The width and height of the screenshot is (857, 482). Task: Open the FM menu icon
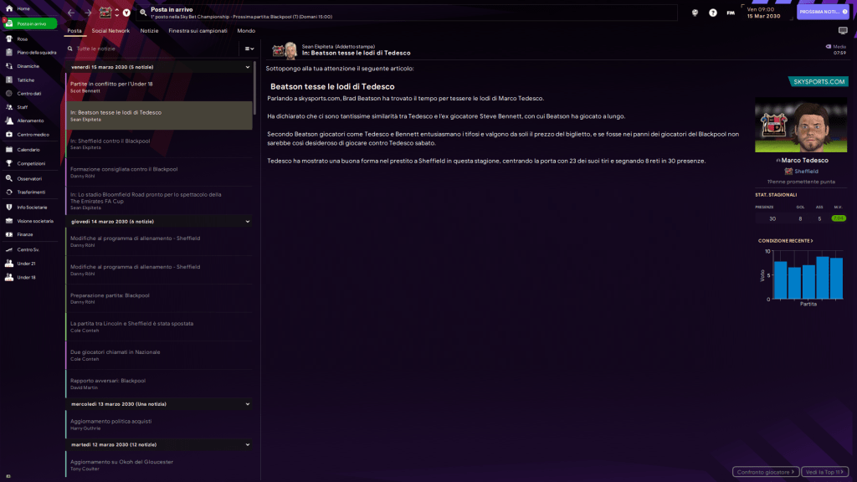731,13
